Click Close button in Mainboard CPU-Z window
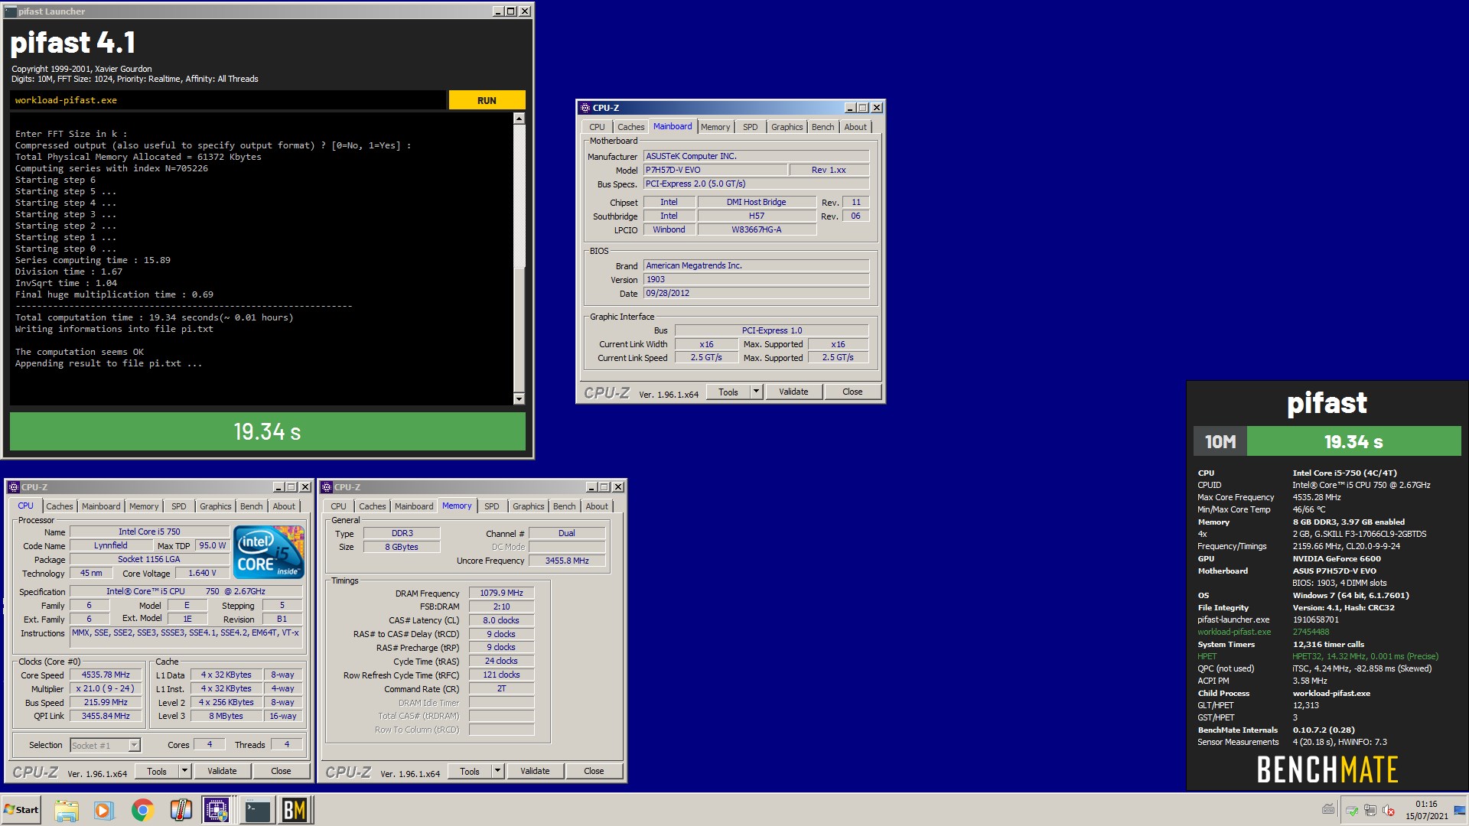 (x=852, y=392)
